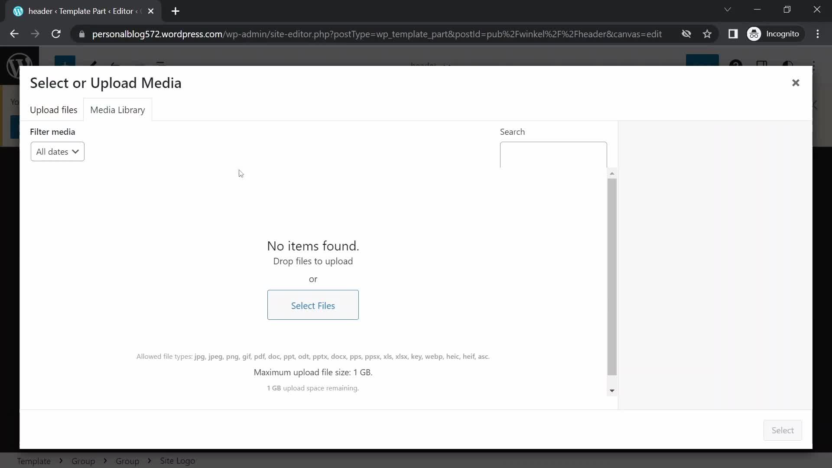Expand the All dates dropdown filter
Viewport: 832px width, 468px height.
57,151
